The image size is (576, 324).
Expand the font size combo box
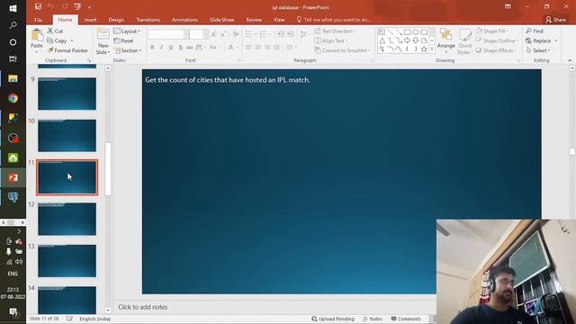pos(205,34)
